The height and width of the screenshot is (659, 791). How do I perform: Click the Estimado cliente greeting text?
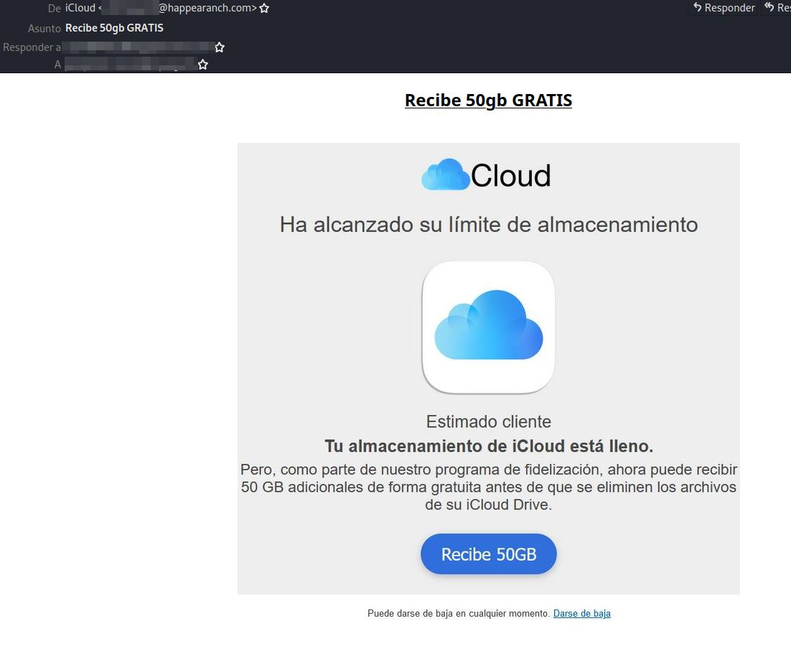click(488, 421)
